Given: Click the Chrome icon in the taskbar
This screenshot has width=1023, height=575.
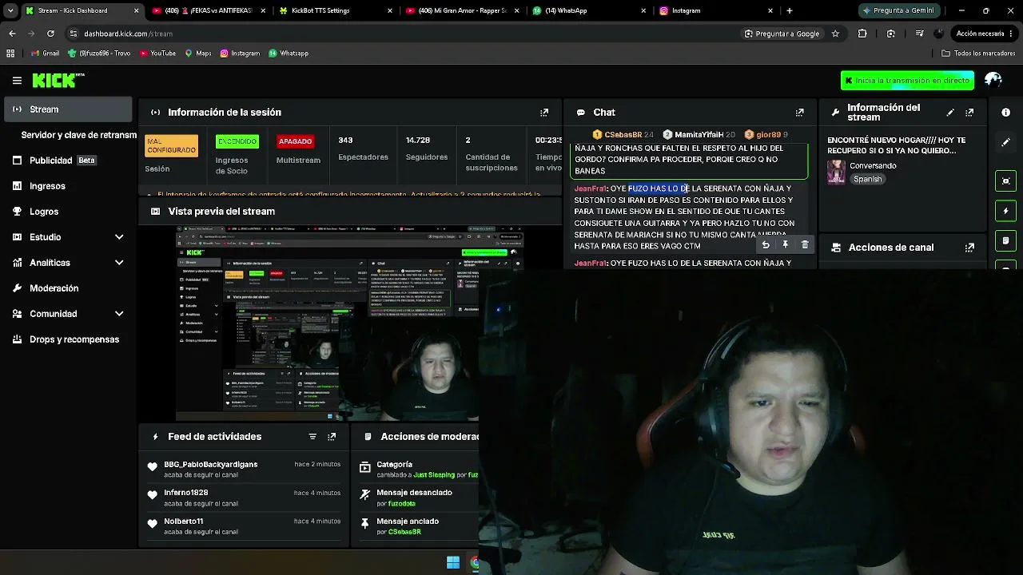Looking at the screenshot, I should (x=475, y=563).
